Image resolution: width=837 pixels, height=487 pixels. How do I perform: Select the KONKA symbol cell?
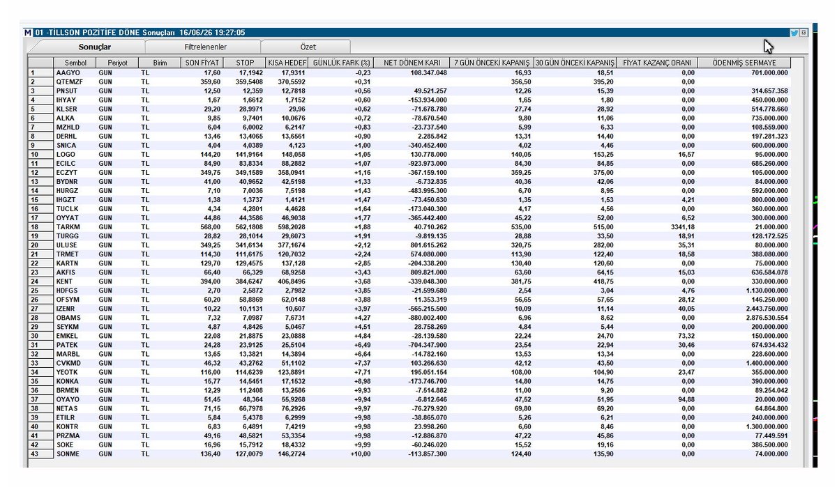pyautogui.click(x=75, y=381)
